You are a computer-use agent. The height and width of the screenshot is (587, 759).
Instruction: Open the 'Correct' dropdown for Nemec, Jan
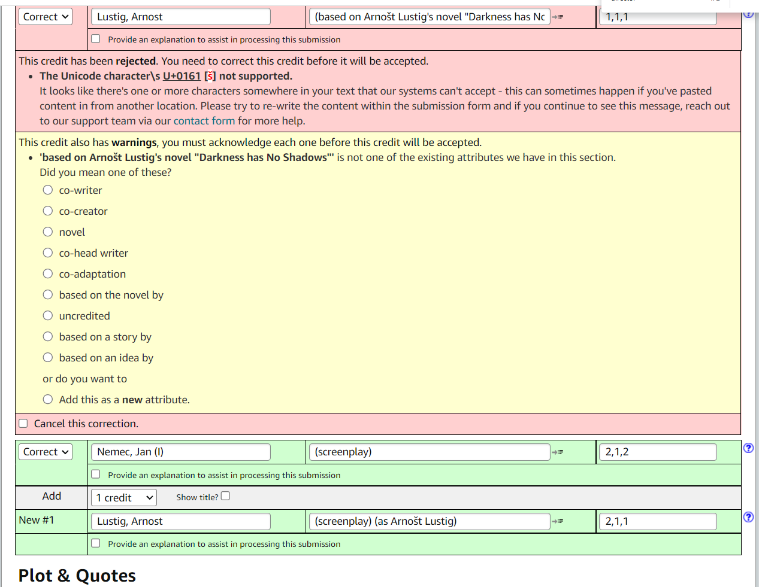point(46,452)
